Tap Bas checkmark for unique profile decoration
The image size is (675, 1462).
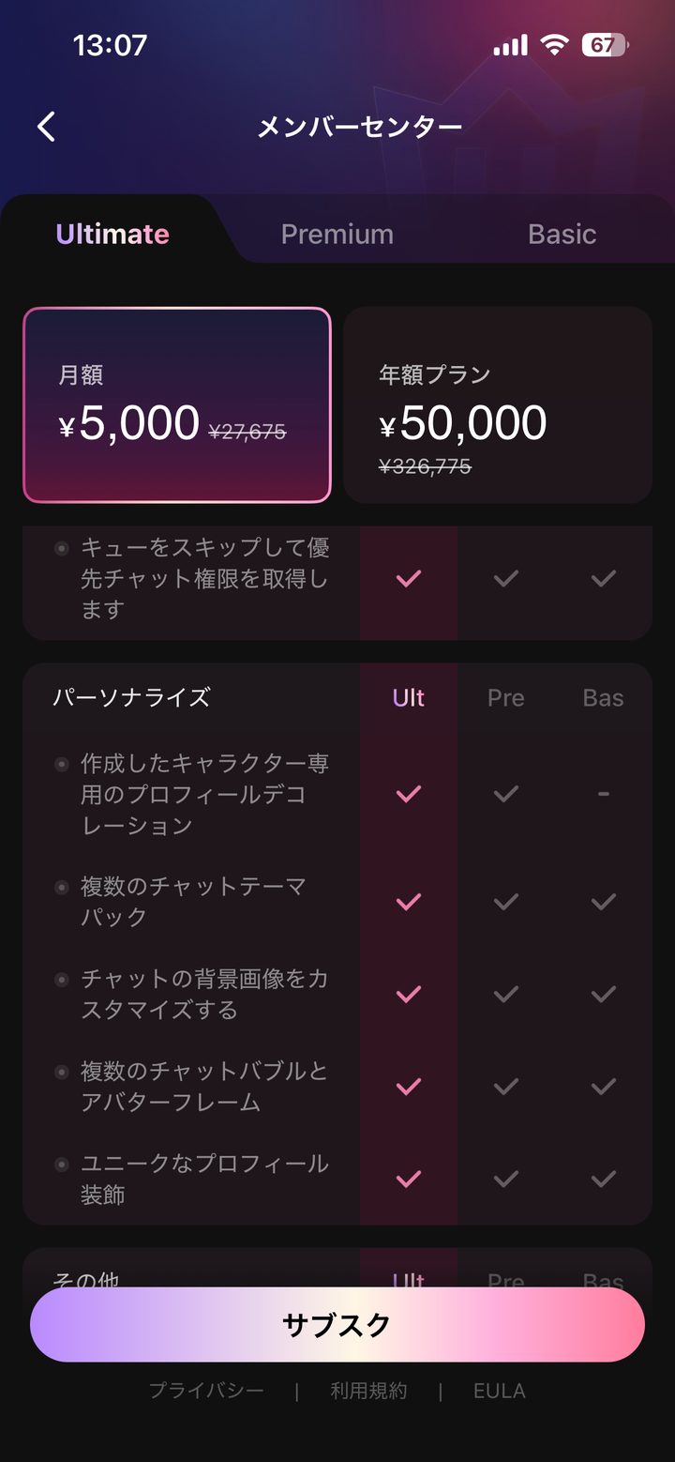pyautogui.click(x=604, y=1179)
